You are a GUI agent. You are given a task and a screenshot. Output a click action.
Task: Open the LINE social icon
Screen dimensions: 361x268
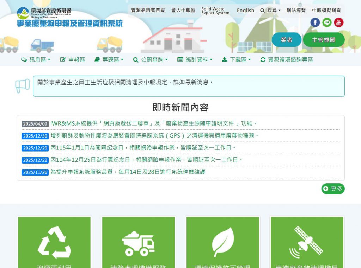coord(327,23)
